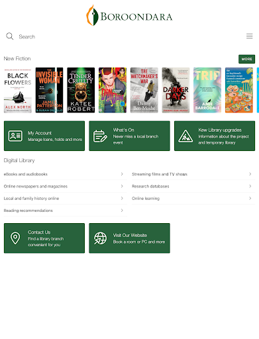Viewport: 259px width, 339px height.
Task: Expand chevron beside Online learning
Action: (250, 199)
